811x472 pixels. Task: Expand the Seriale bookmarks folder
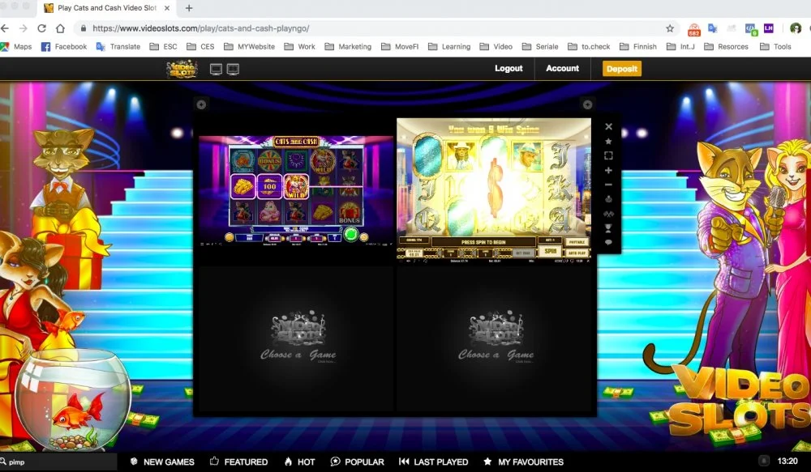click(540, 46)
